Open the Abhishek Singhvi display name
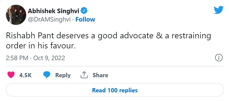Screen dimensions: 229x101 pyautogui.click(x=54, y=11)
